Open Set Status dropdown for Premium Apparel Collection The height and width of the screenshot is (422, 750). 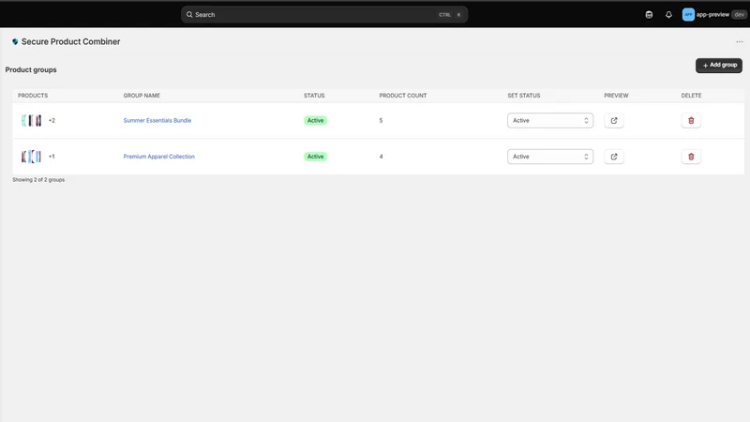(x=550, y=157)
